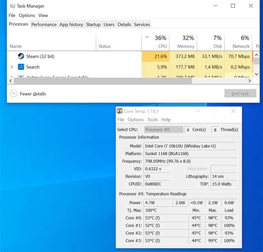Switch to the Startup tab
The height and width of the screenshot is (252, 263).
tap(93, 24)
